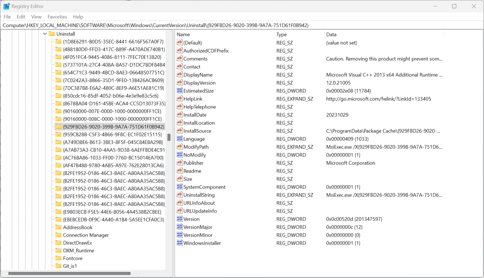Select the URLUpdateInfo value name
484x278 pixels.
coord(200,211)
